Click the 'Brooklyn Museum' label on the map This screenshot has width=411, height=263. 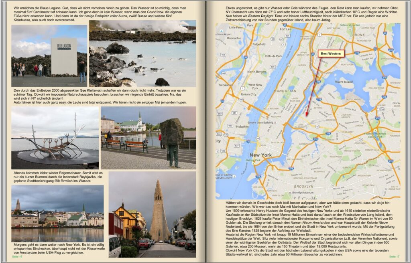(303, 193)
